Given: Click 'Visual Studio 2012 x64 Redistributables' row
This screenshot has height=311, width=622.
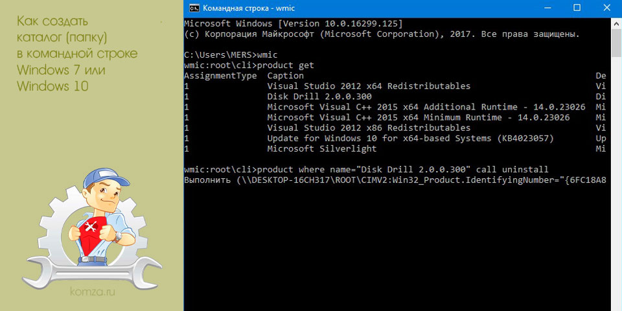Looking at the screenshot, I should coord(395,86).
